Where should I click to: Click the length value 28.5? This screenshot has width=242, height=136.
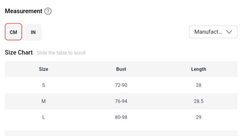(x=198, y=101)
